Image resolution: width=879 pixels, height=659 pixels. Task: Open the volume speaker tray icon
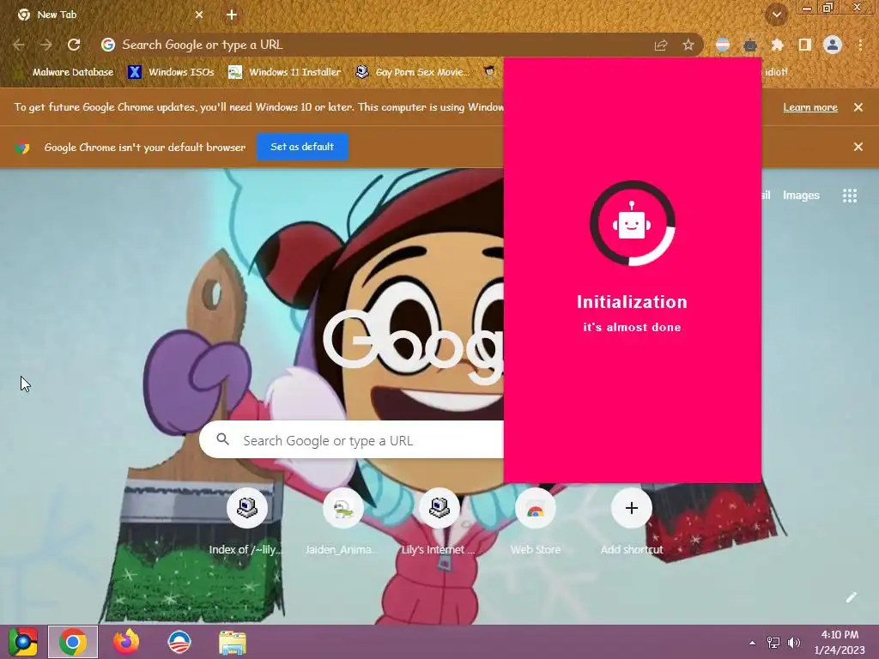point(794,643)
